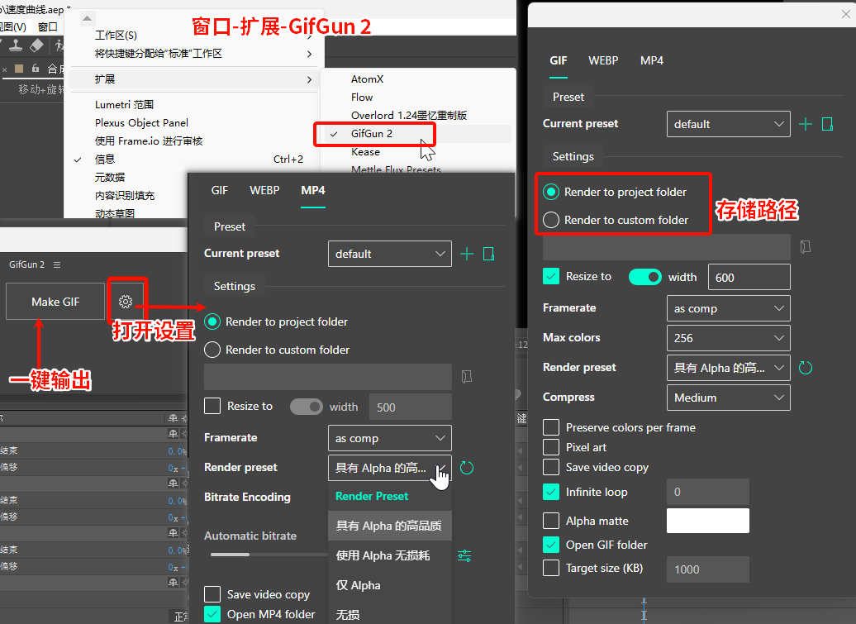Screen dimensions: 856x624
Task: Choose Flow from extensions submenu
Action: tap(362, 98)
